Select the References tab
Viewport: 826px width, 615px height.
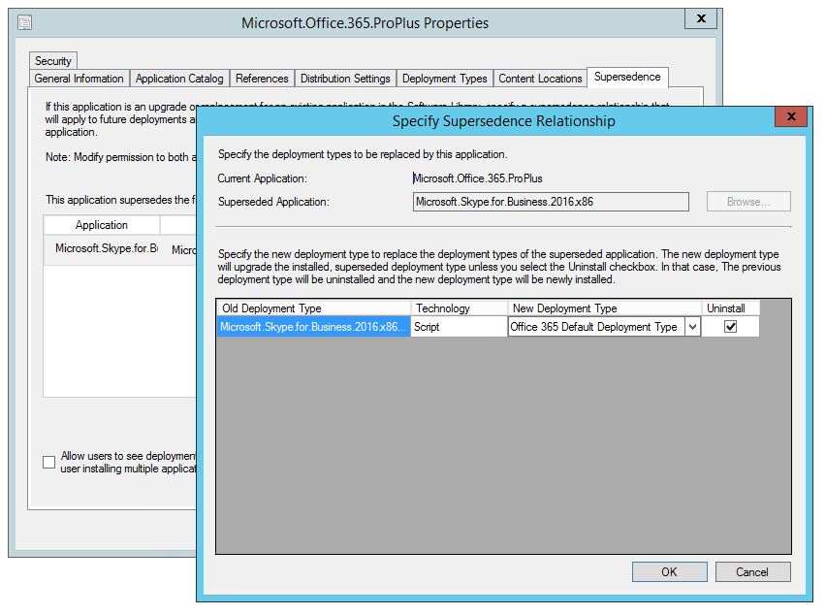pos(262,79)
